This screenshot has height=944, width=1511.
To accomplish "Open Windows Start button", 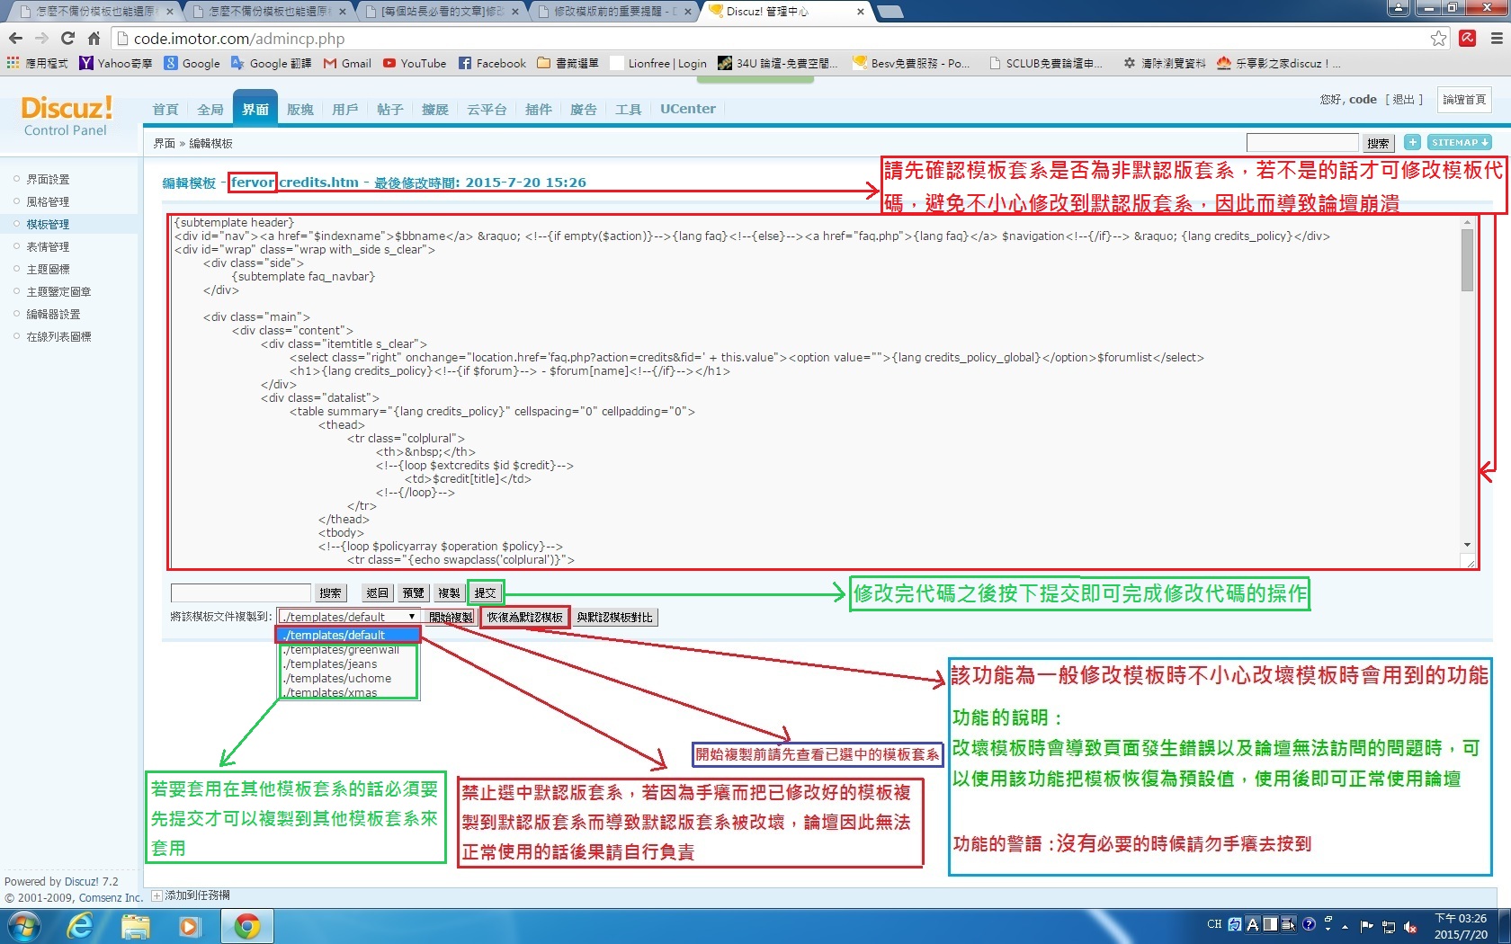I will click(23, 926).
